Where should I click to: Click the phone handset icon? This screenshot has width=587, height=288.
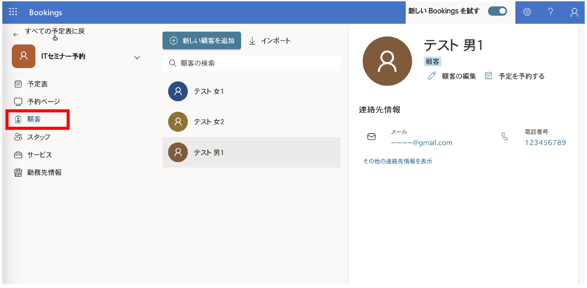point(505,137)
